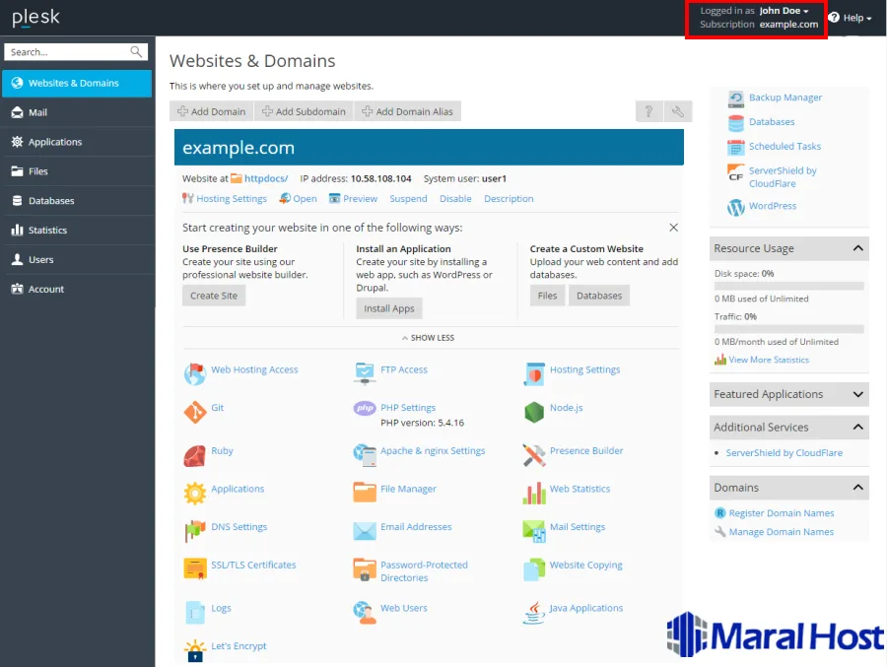
Task: Click the Node.js green hexagon icon
Action: click(534, 412)
